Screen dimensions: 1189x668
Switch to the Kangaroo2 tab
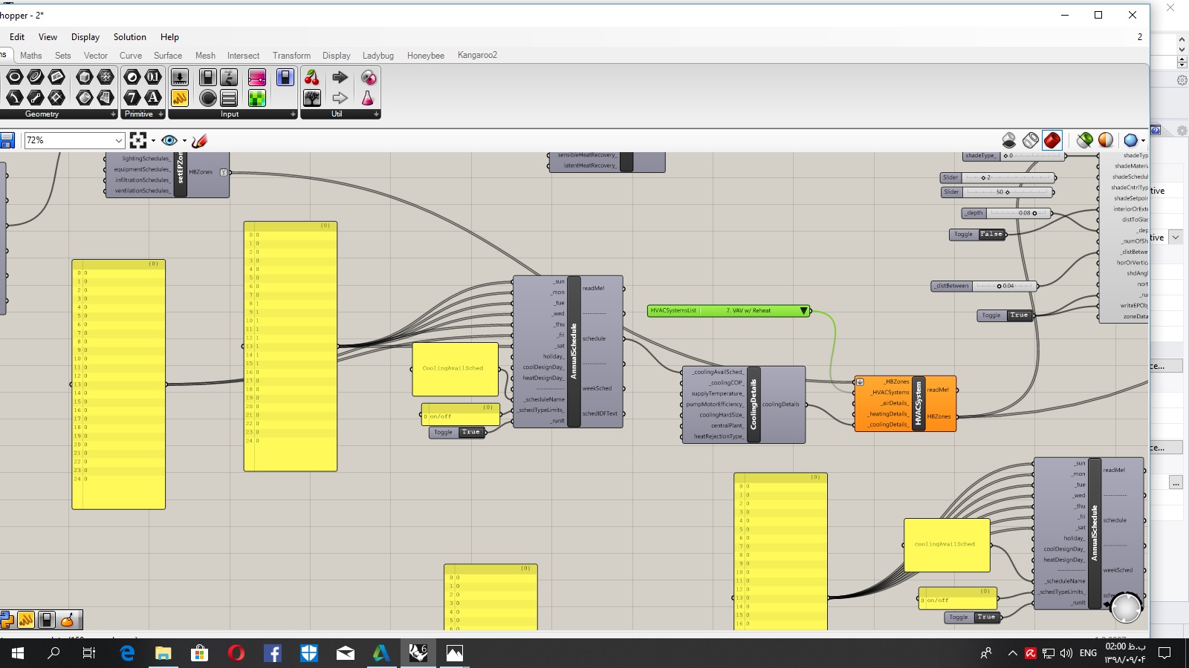(x=477, y=55)
